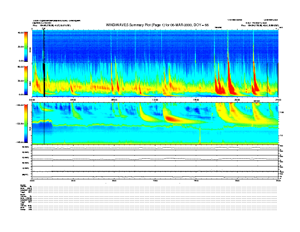This screenshot has height=232, width=300.
Task: Click the 40.00 label on RAD2 scale
Action: (x=20, y=33)
